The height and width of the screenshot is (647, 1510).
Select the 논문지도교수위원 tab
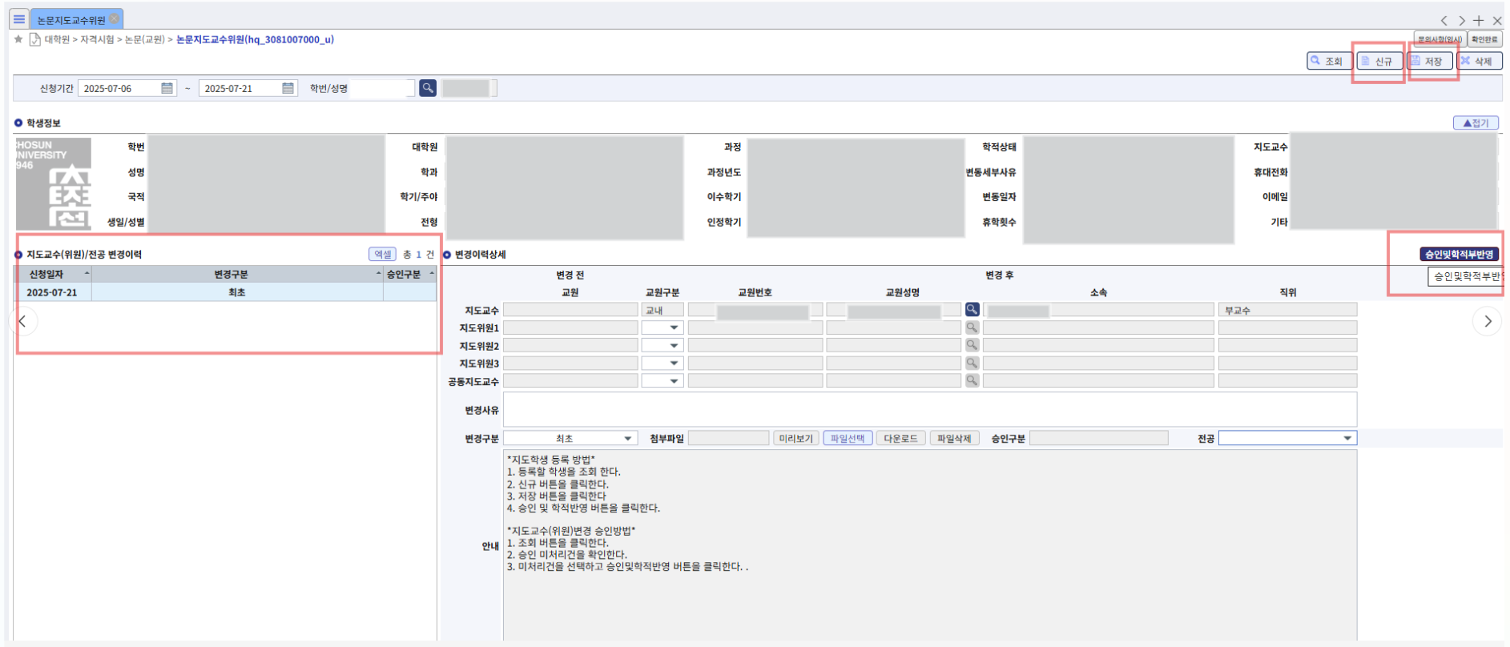click(70, 20)
